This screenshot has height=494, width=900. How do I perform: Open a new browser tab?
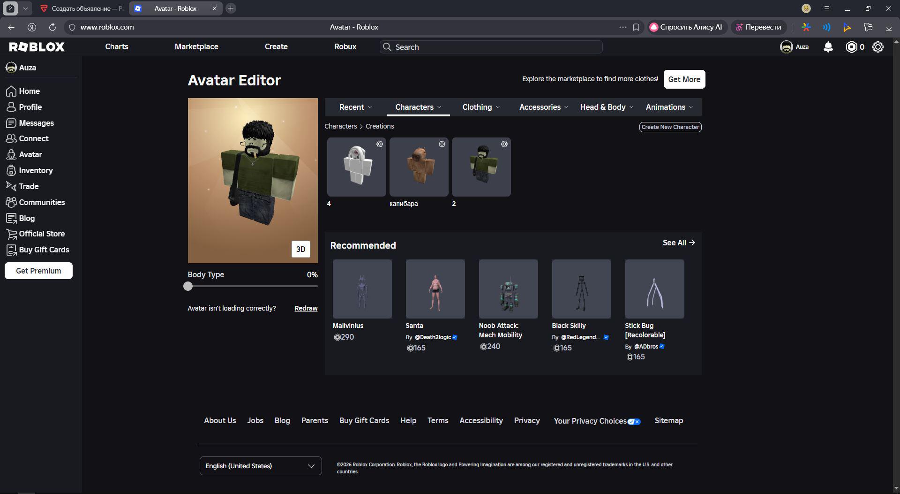pyautogui.click(x=231, y=8)
